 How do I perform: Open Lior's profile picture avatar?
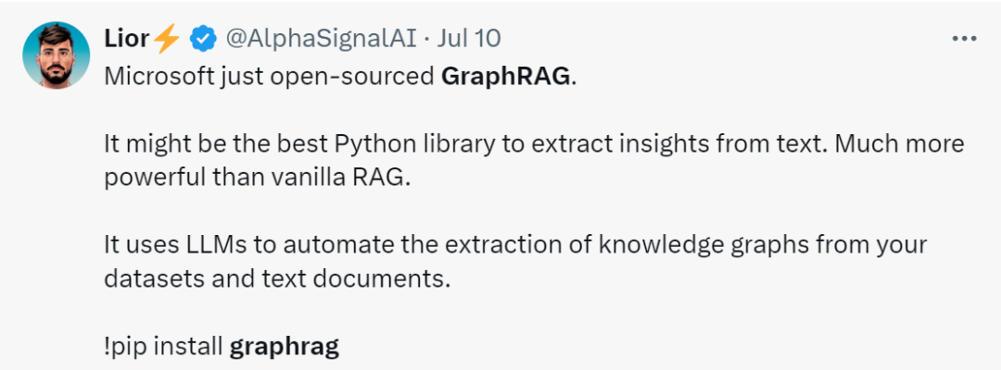pos(57,55)
